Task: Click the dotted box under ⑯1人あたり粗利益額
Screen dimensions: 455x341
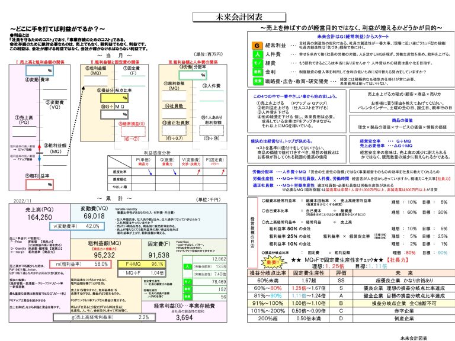Action: [212, 130]
